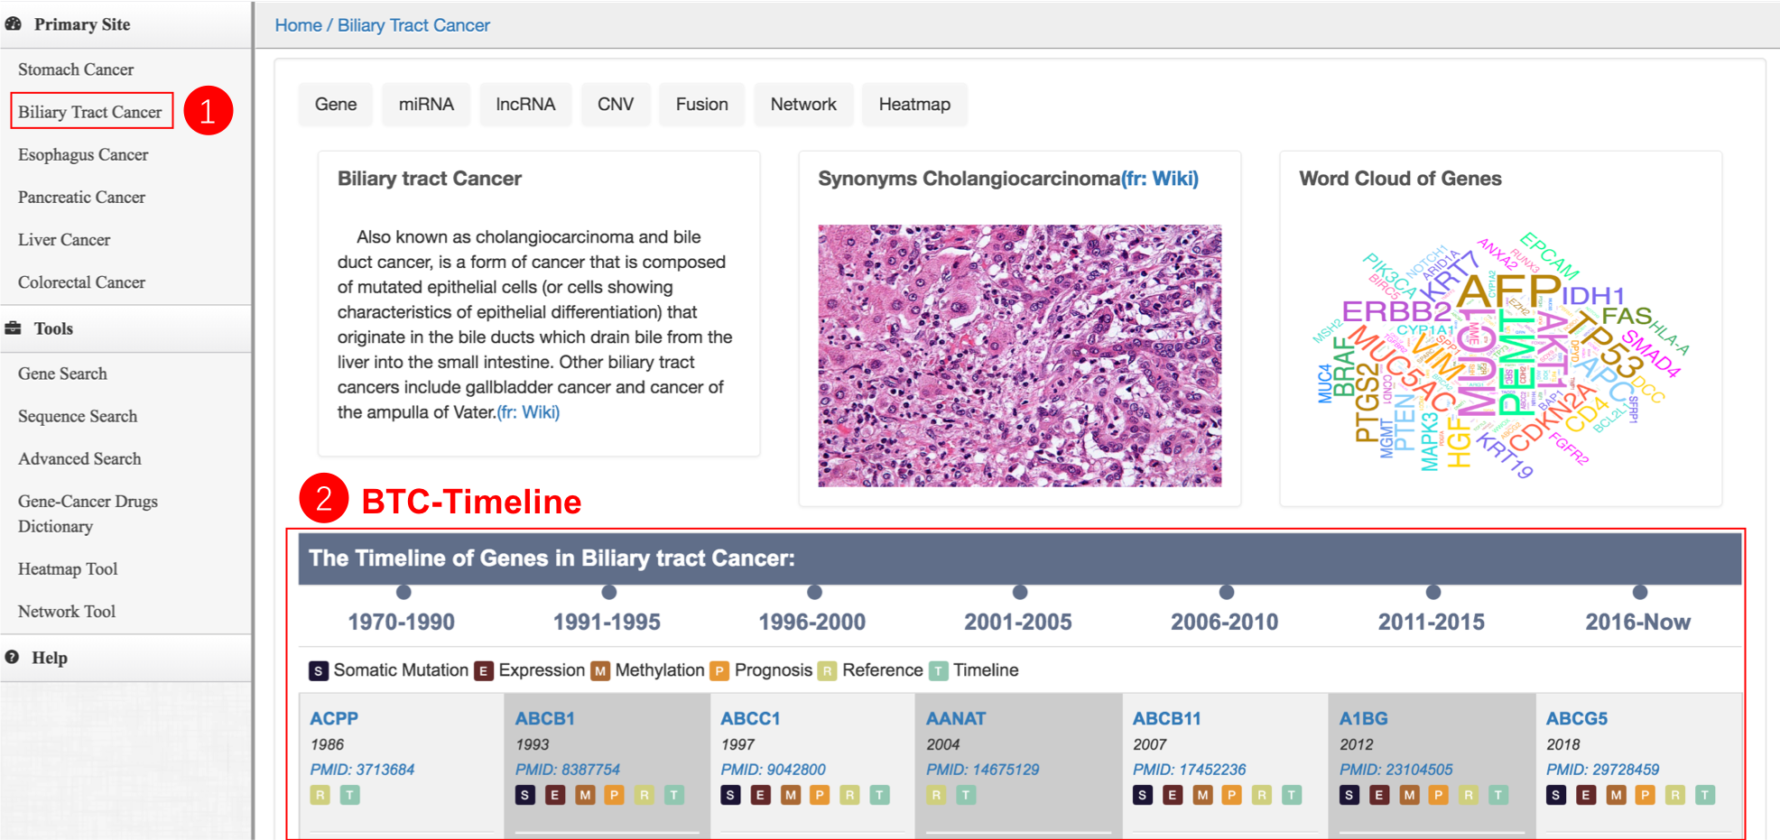Jump to the 1970-1990 timeline dot
This screenshot has width=1780, height=840.
403,593
